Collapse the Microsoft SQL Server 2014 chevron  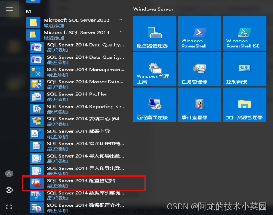121,32
